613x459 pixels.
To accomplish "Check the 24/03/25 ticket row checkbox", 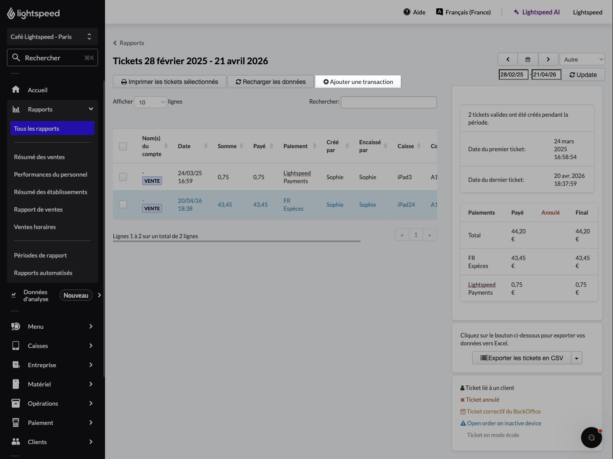I will 123,177.
